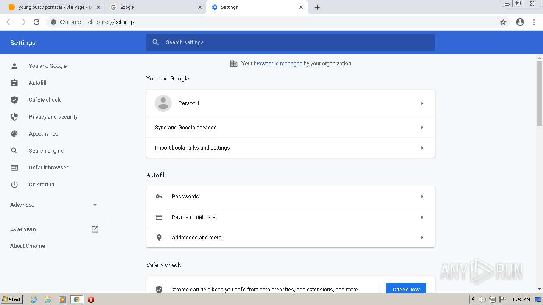Click the managed organization building icon
Image resolution: width=543 pixels, height=305 pixels.
(234, 64)
